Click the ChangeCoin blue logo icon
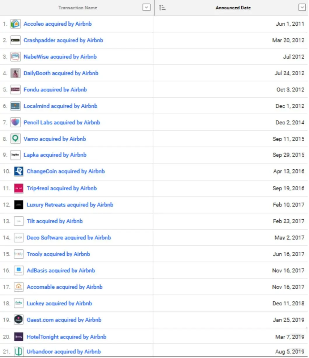This screenshot has width=309, height=358. 19,171
